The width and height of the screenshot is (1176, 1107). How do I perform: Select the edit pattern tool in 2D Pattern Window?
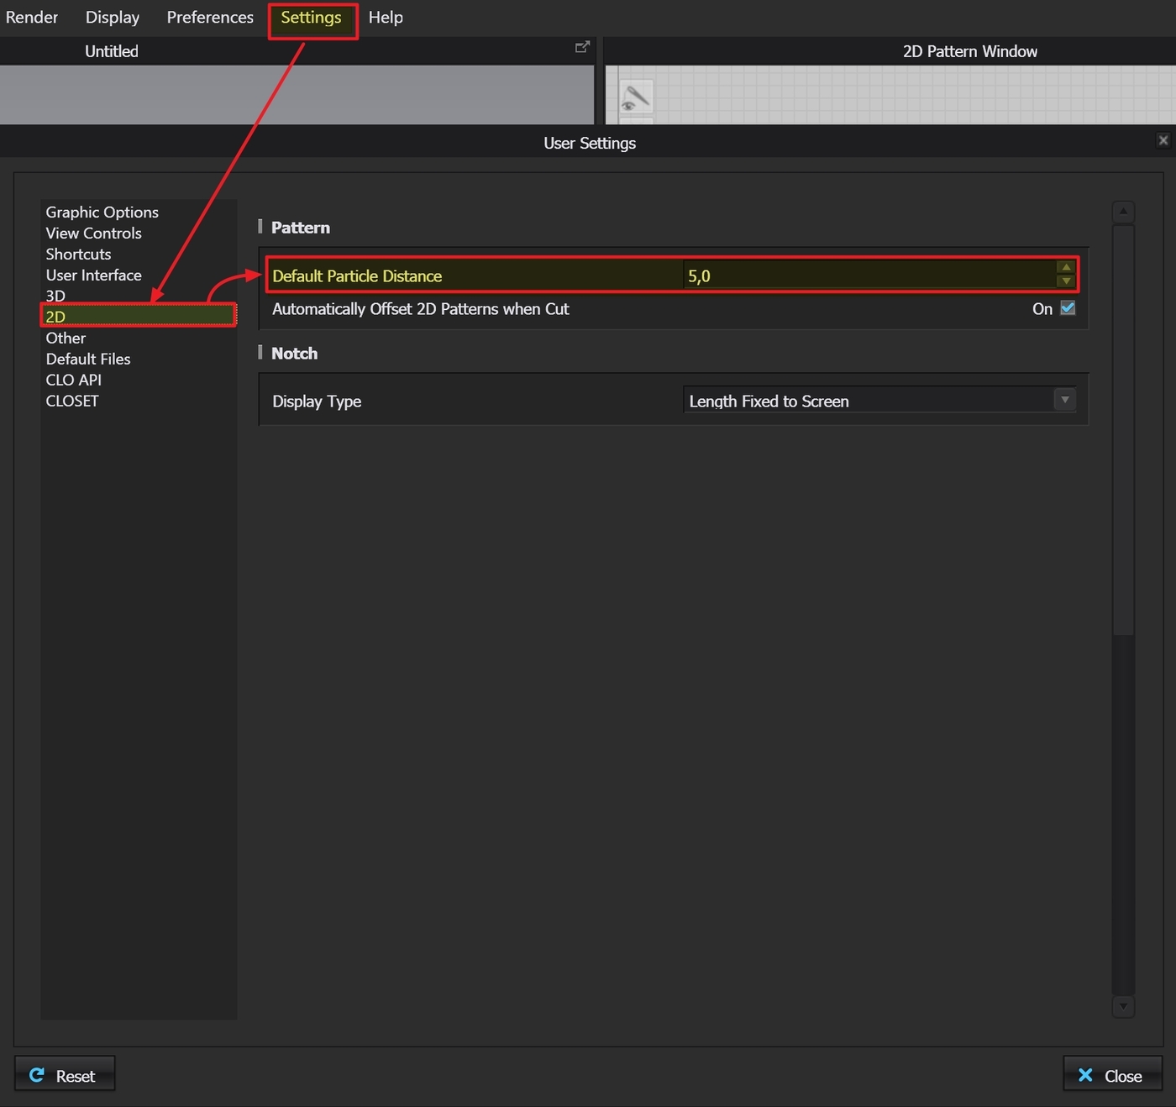(636, 97)
